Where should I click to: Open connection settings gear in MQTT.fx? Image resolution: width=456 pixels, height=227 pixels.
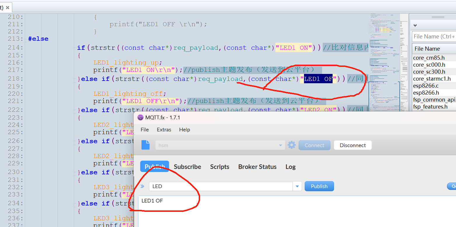291,145
